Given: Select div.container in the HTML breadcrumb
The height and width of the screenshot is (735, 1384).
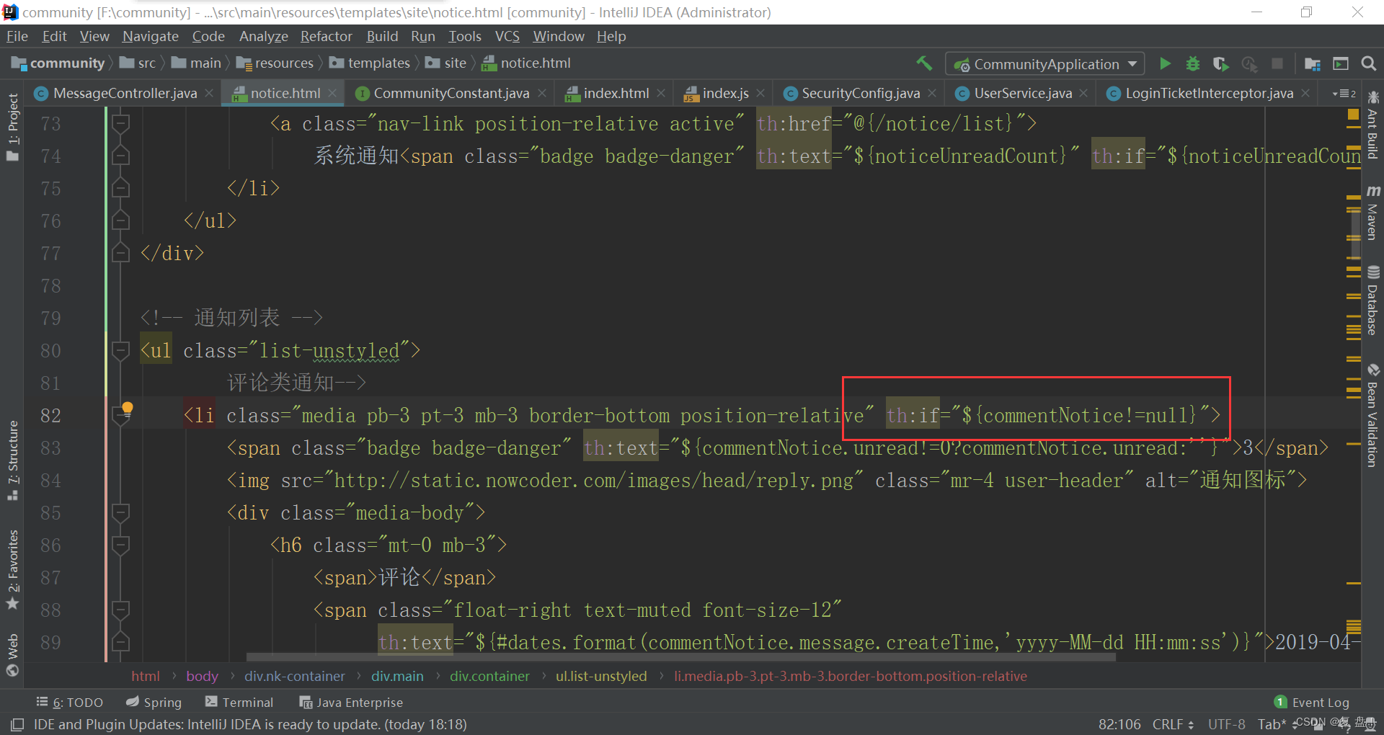Looking at the screenshot, I should click(489, 676).
